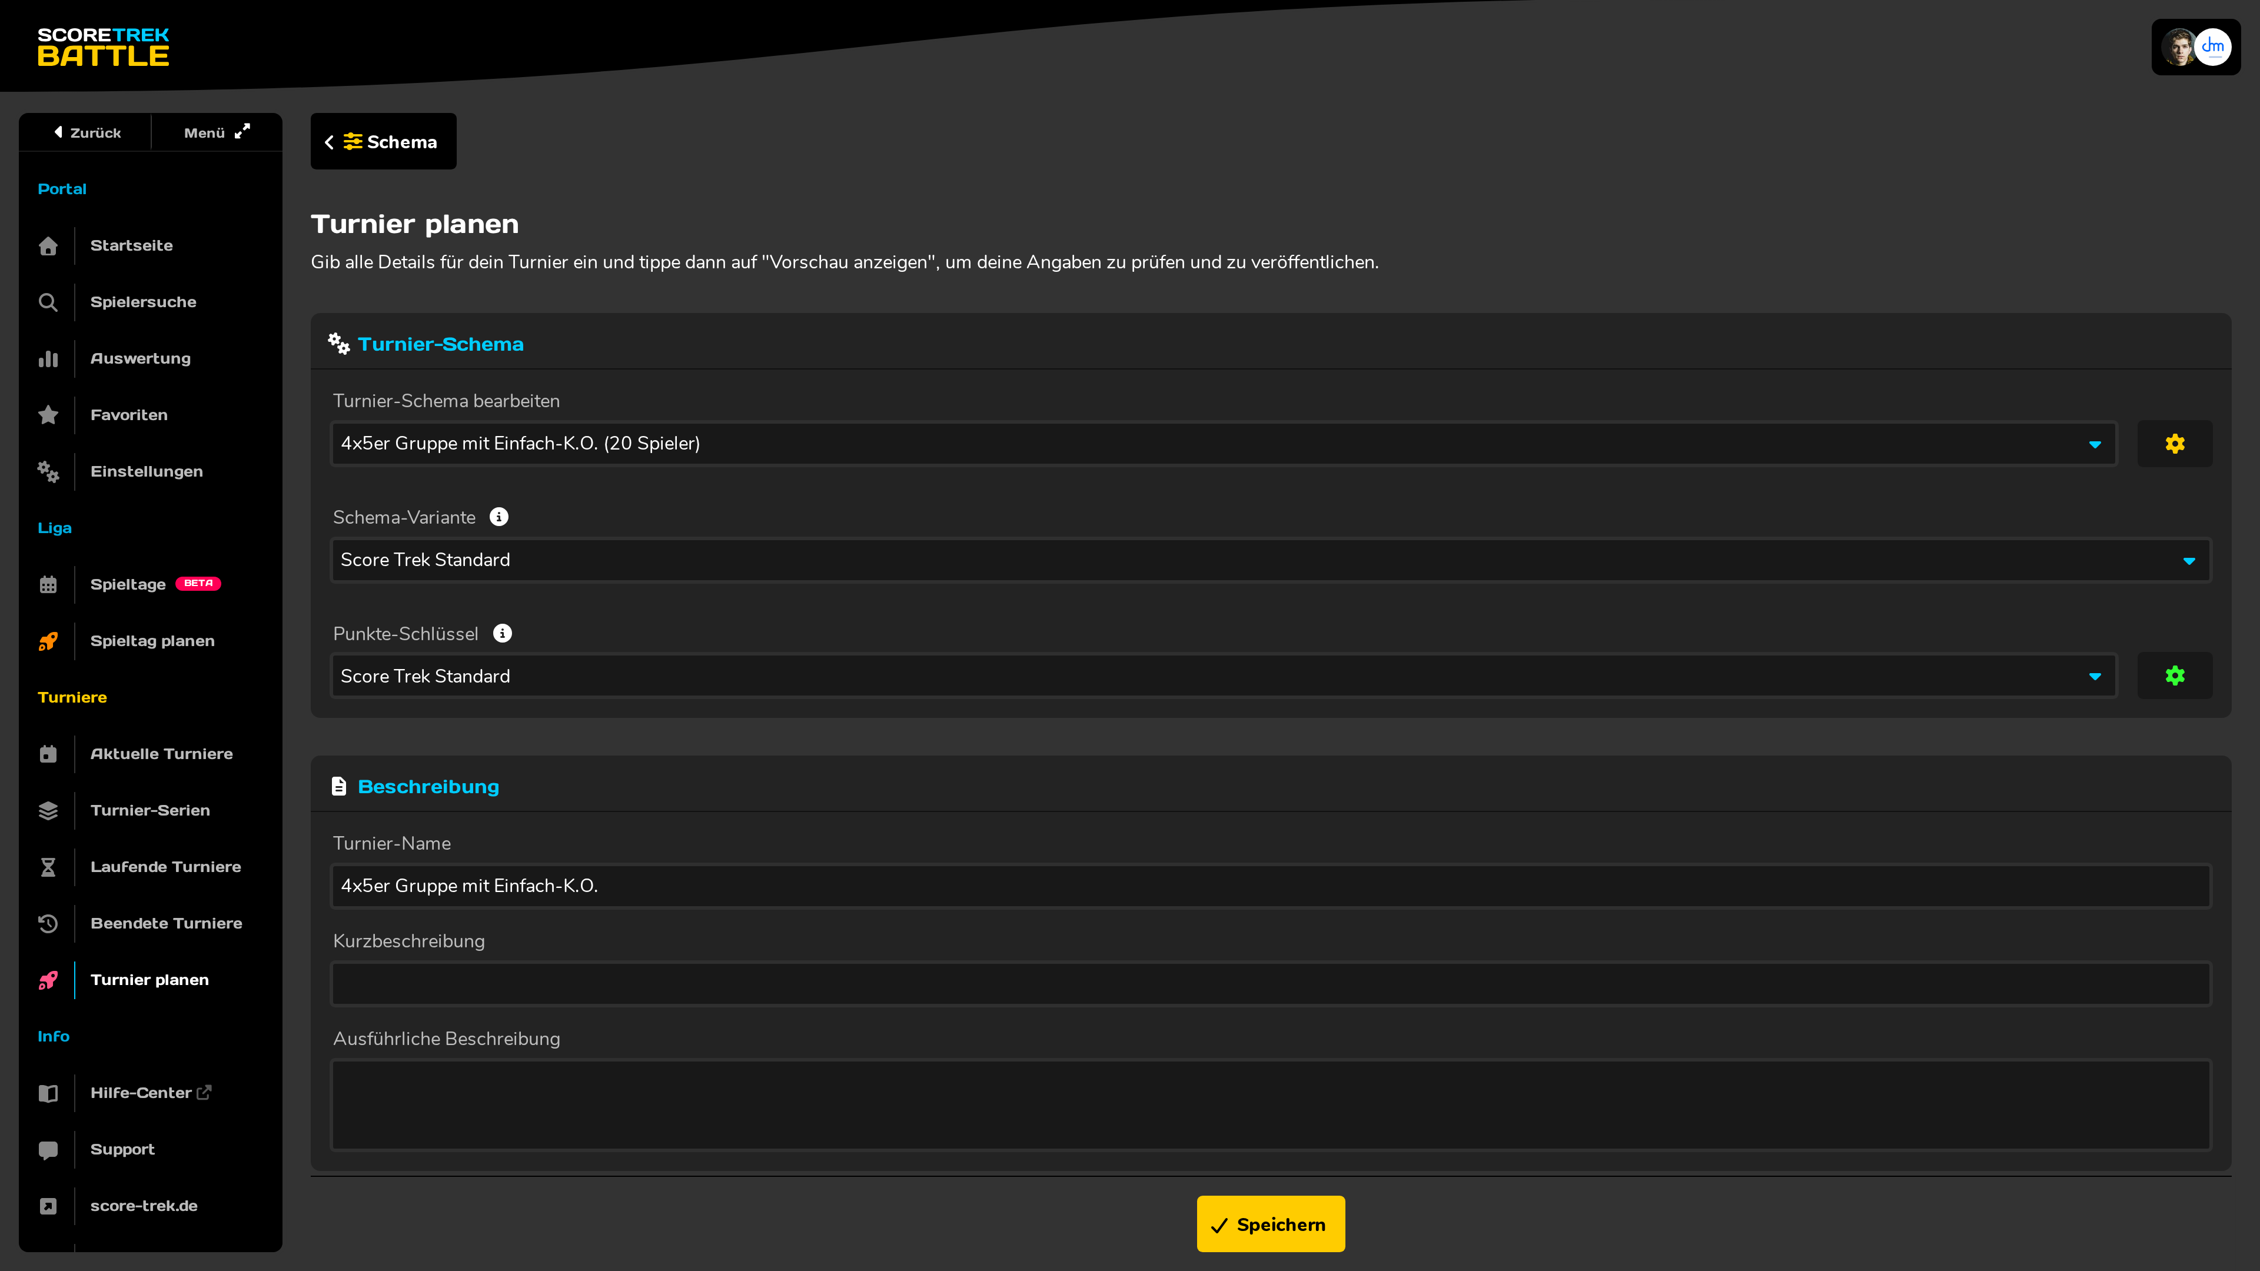This screenshot has width=2260, height=1271.
Task: Open the user avatar profile menu
Action: click(x=2195, y=47)
